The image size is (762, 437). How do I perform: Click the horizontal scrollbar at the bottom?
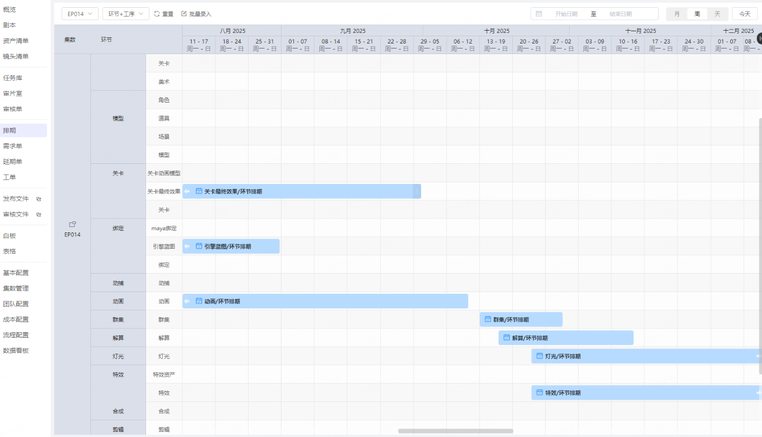point(455,431)
